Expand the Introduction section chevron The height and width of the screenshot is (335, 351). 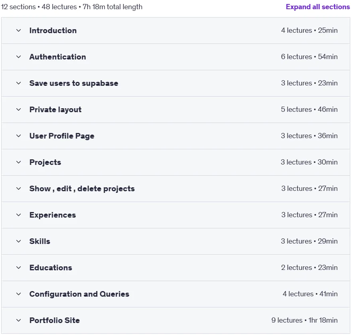(19, 30)
